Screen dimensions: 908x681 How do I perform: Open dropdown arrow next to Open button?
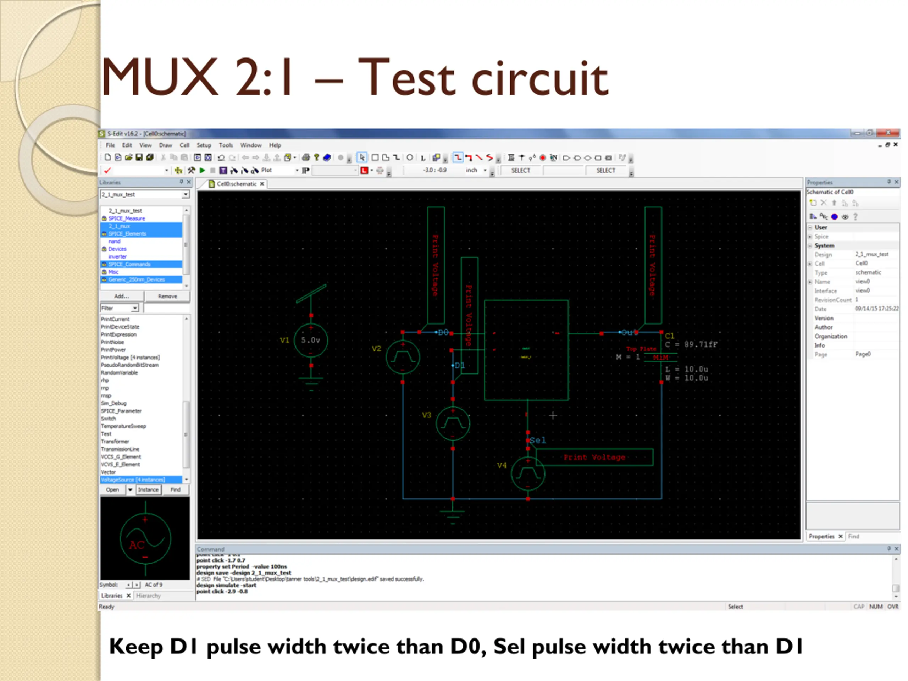point(130,490)
